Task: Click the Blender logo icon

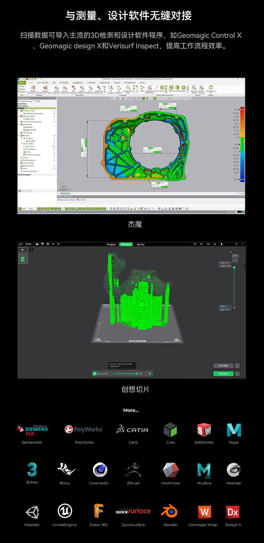Action: [170, 511]
